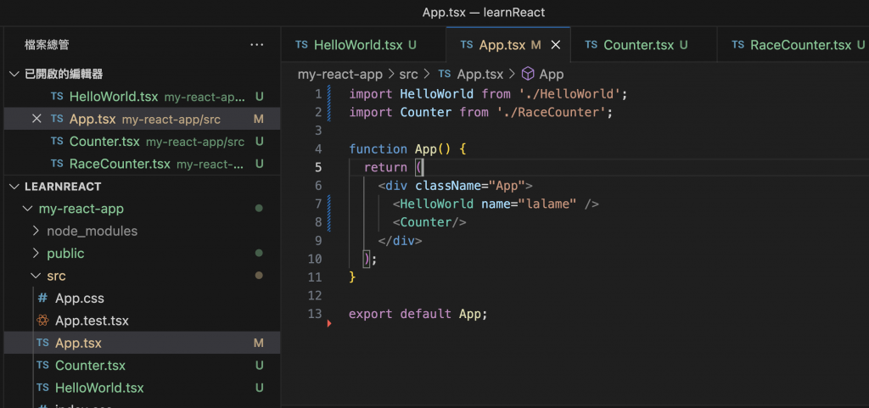Select App.tsx in the src folder tree
Screen dimensions: 869x408
pyautogui.click(x=142, y=344)
